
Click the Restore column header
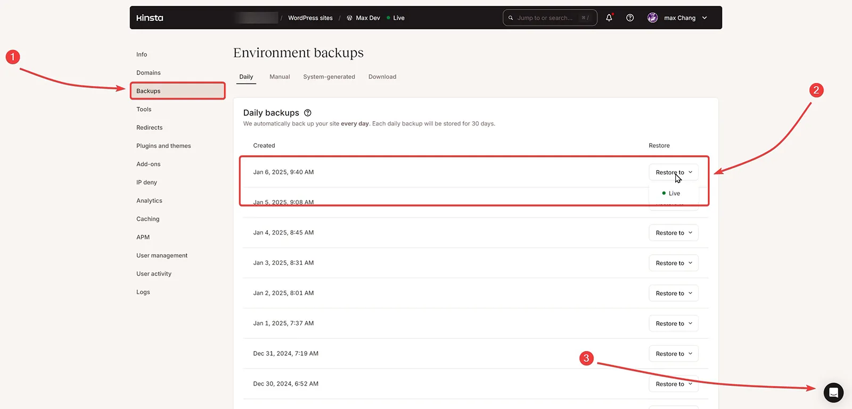pyautogui.click(x=659, y=146)
